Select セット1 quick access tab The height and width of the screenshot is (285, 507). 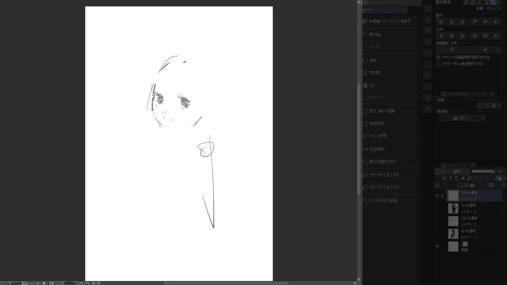click(x=385, y=10)
